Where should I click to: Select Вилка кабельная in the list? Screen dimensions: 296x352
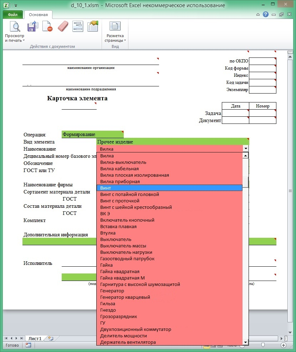pyautogui.click(x=169, y=169)
